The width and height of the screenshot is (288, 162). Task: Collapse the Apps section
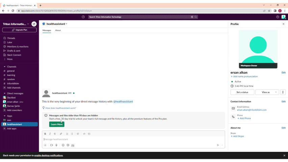tap(5, 116)
